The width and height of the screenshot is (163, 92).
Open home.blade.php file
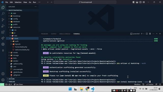coord(22,47)
